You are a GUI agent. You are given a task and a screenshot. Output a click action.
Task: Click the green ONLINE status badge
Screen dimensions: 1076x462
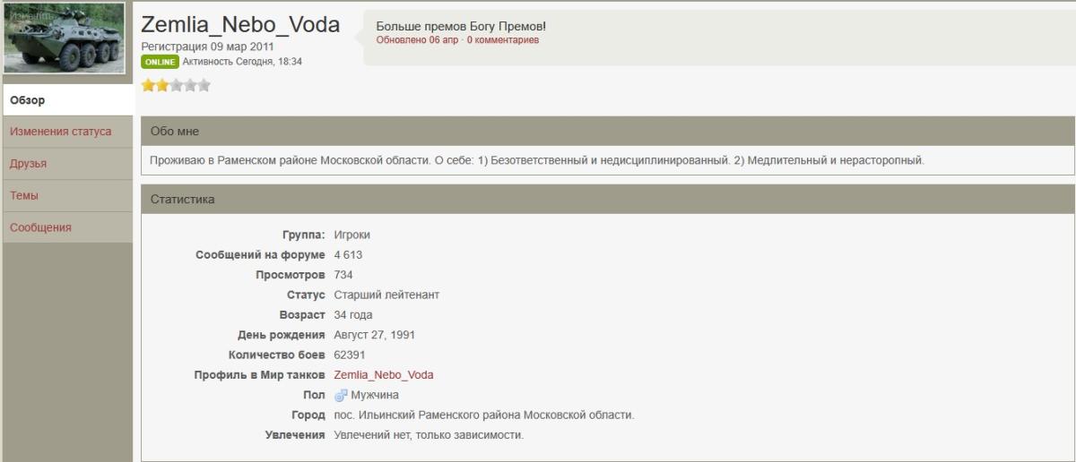click(x=160, y=62)
